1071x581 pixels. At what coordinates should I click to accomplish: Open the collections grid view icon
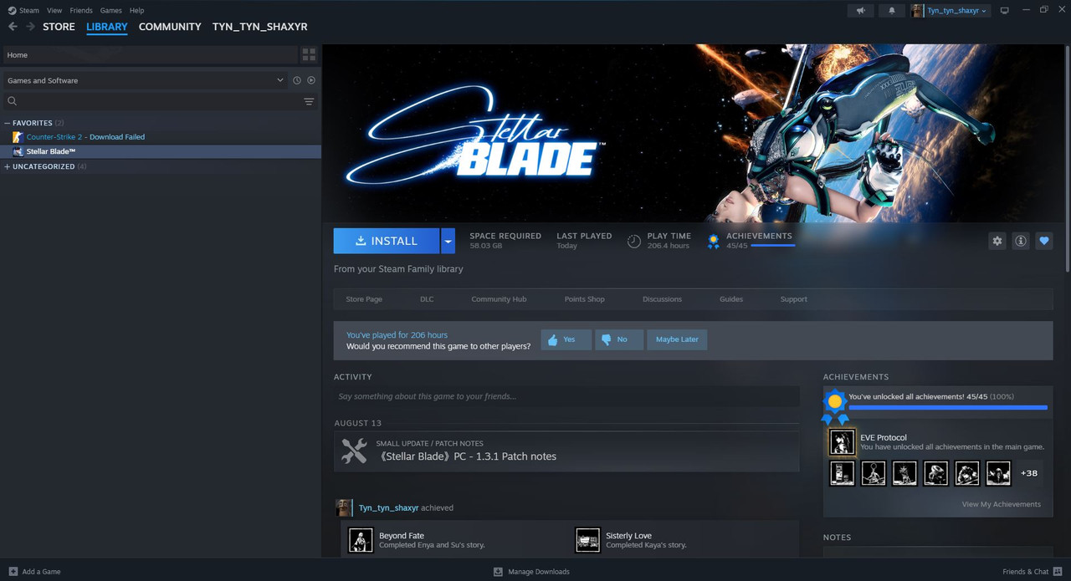point(309,54)
